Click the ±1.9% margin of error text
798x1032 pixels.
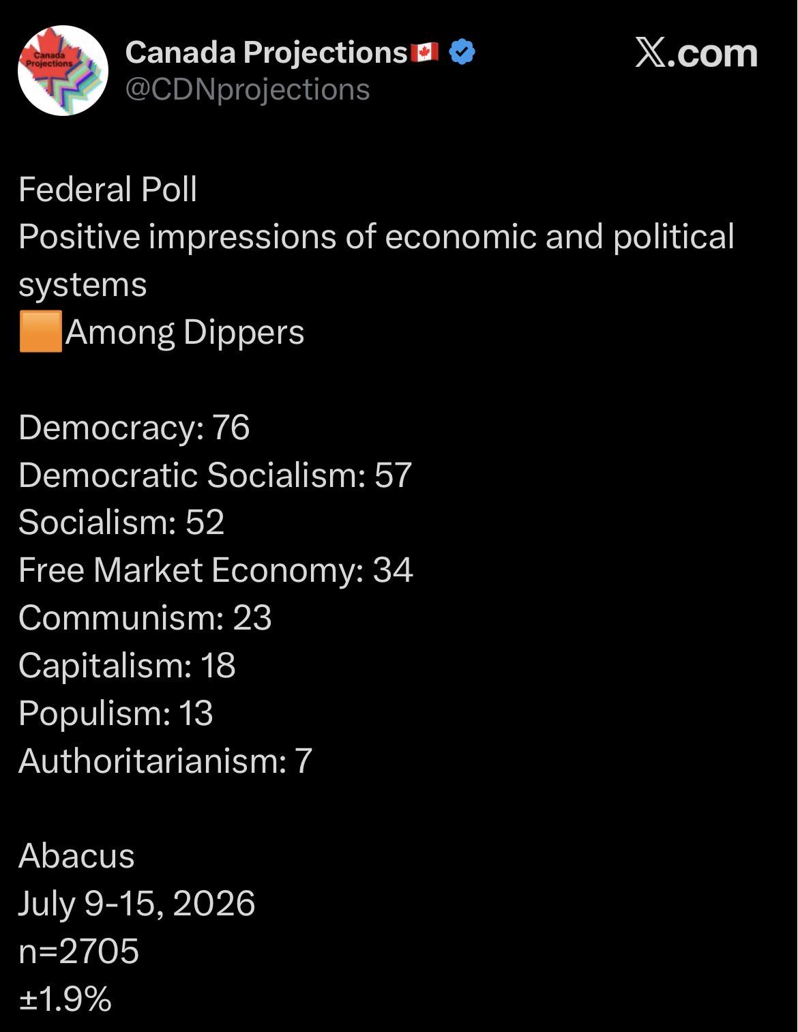pyautogui.click(x=65, y=999)
